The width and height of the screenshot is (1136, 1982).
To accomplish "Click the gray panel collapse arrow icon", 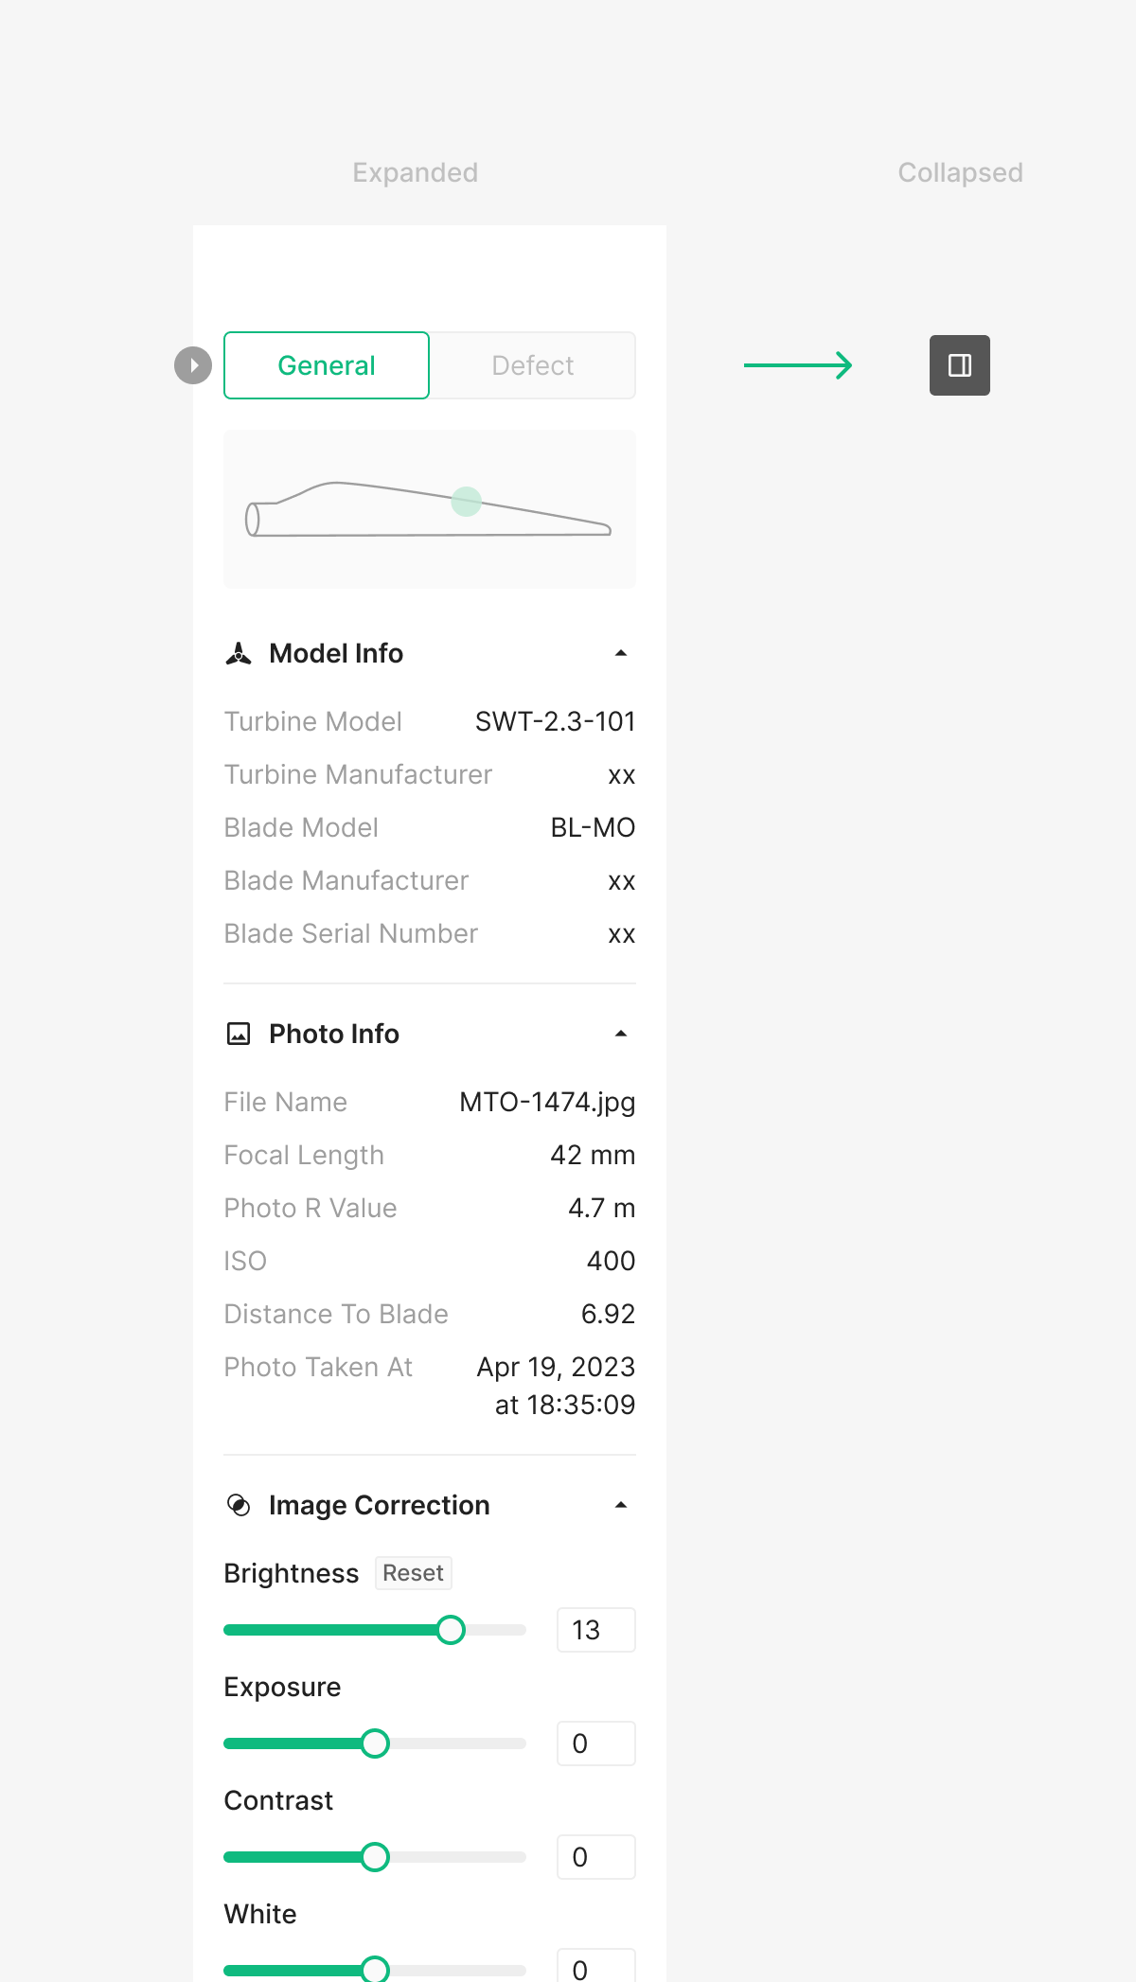I will tap(193, 365).
